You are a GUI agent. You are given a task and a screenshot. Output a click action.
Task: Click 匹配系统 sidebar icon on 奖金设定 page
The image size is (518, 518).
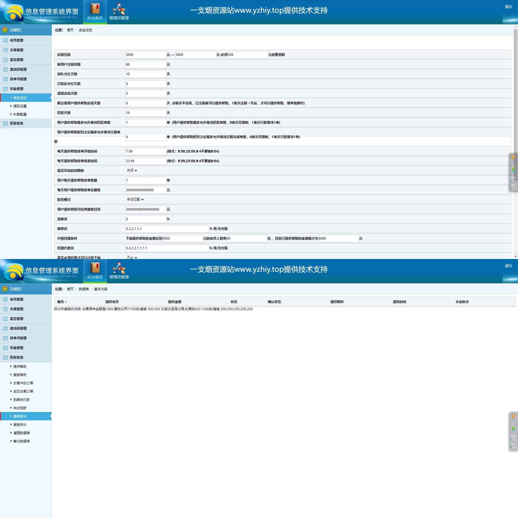pos(5,123)
